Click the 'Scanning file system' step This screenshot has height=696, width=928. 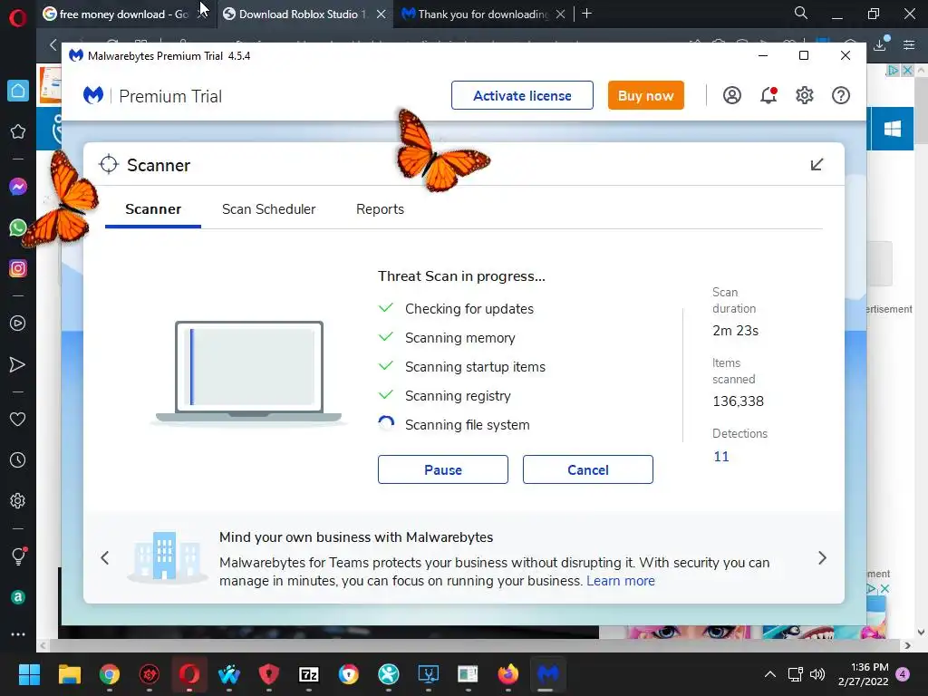(467, 424)
